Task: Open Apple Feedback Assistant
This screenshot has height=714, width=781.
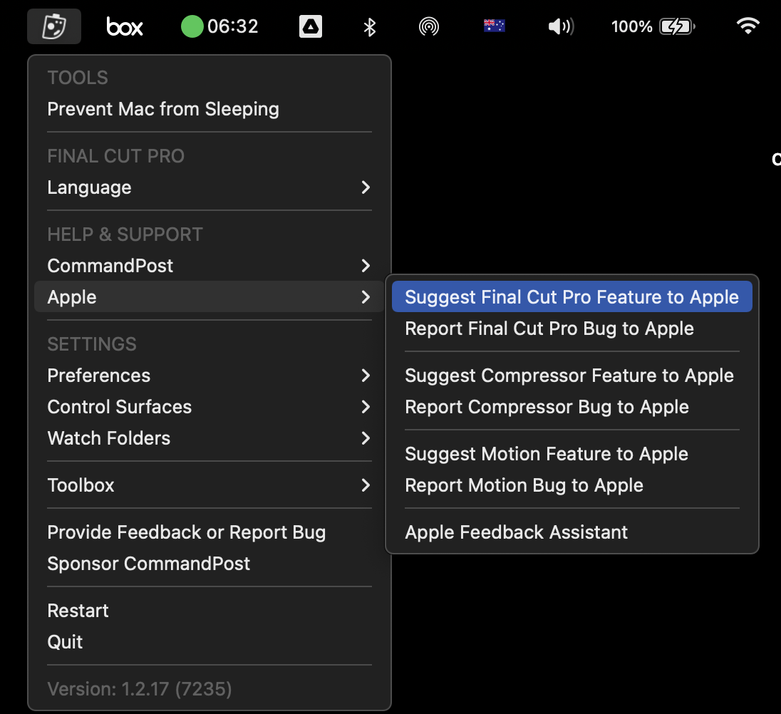Action: [571, 532]
